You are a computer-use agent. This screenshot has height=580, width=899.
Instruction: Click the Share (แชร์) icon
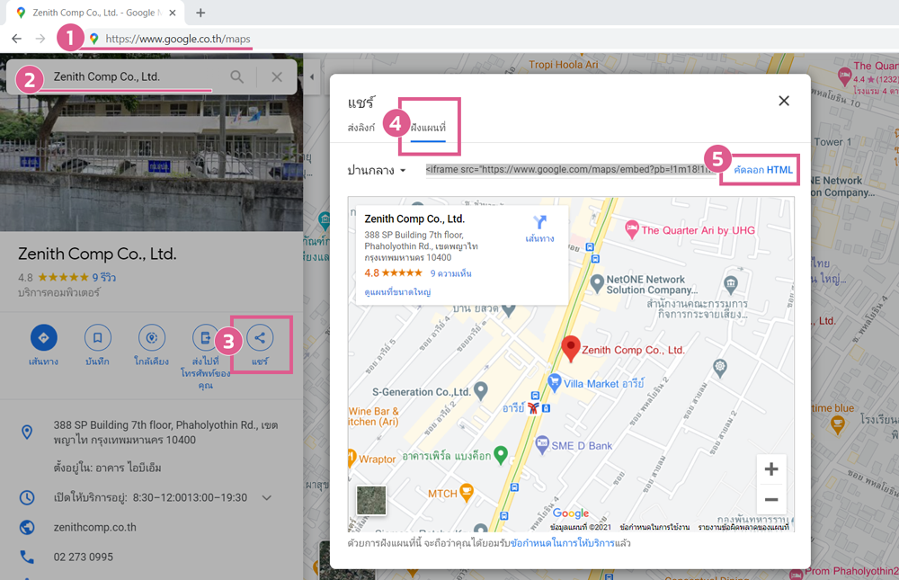260,338
